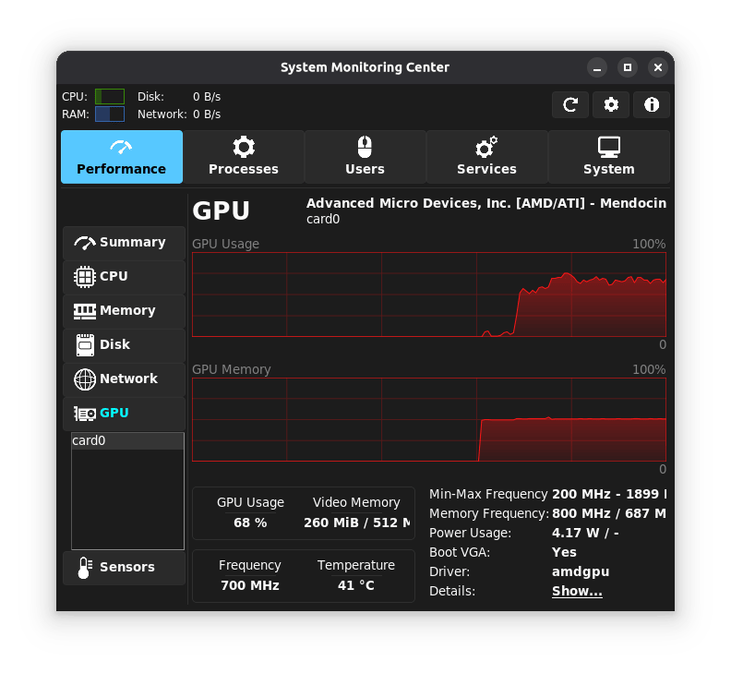The height and width of the screenshot is (673, 731).
Task: Click the Sensors thermometer icon
Action: [x=85, y=568]
